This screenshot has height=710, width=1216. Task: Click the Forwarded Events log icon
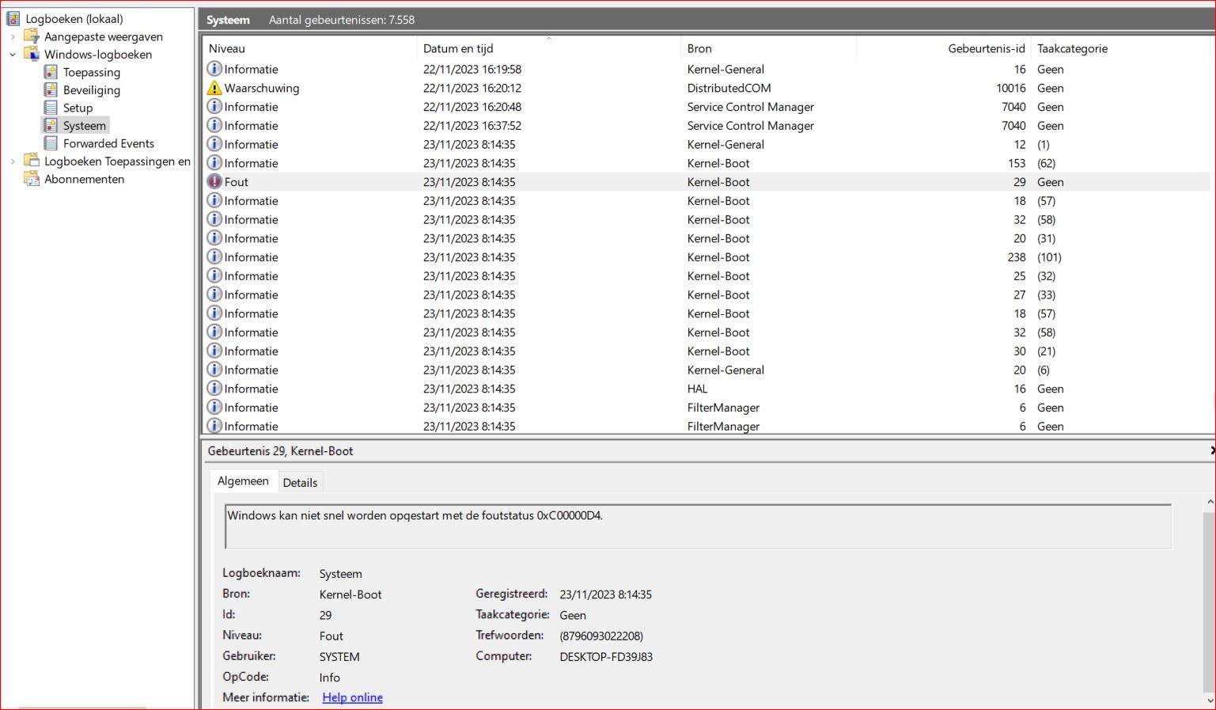(51, 143)
